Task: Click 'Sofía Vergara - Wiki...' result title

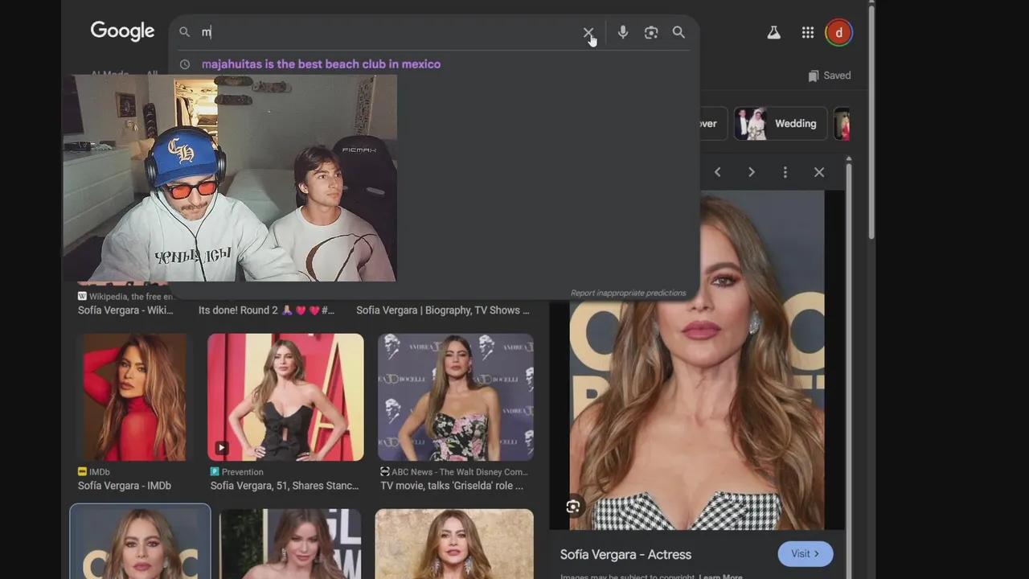Action: 125,310
